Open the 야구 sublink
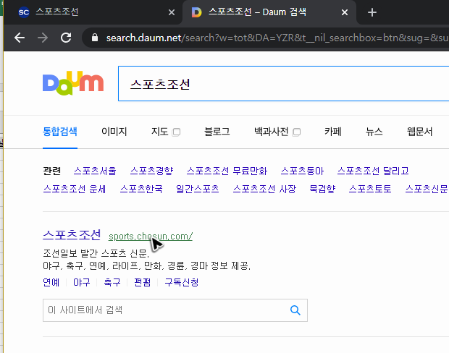 82,282
